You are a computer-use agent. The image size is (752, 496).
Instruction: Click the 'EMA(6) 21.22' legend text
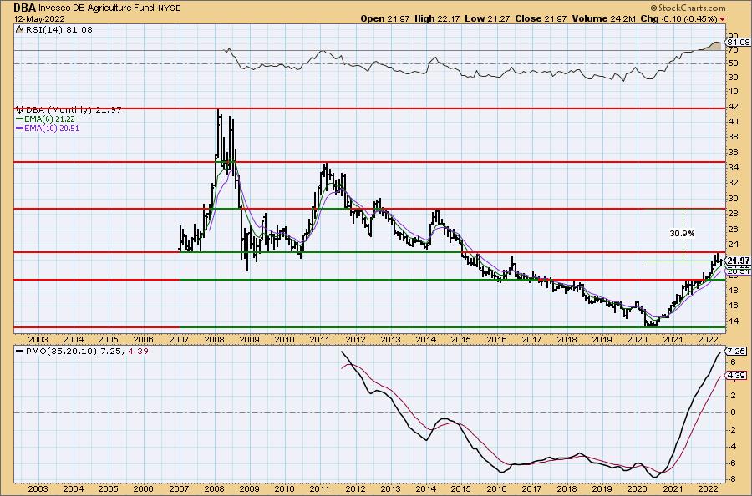pyautogui.click(x=49, y=119)
